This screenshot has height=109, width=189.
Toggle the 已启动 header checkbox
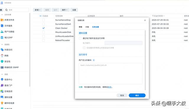pos(40,16)
